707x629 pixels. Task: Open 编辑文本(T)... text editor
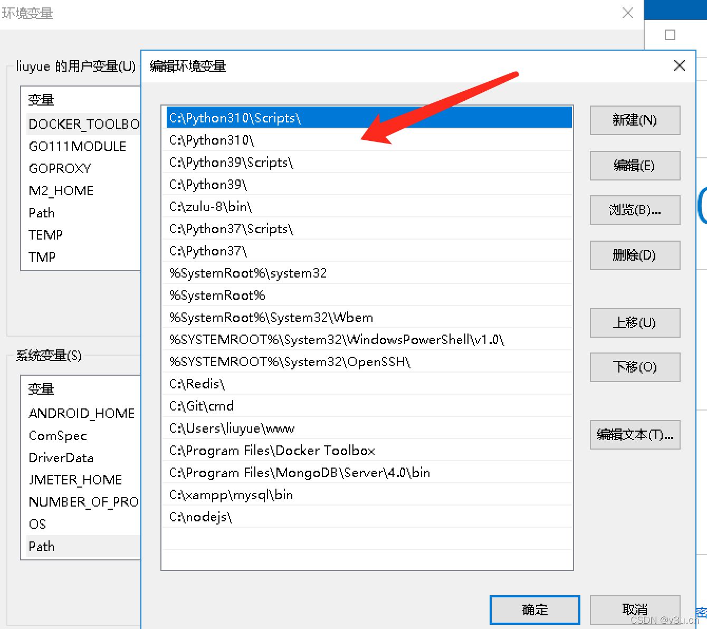click(635, 435)
